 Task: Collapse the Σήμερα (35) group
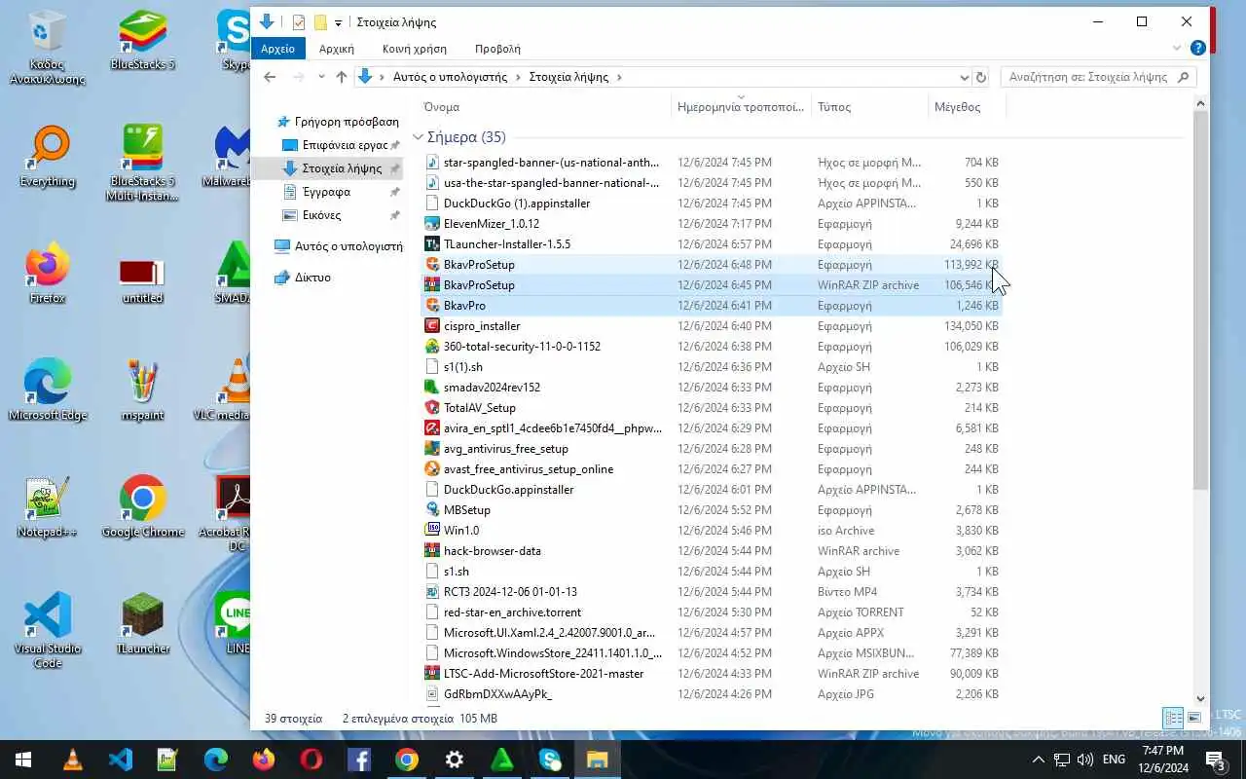pyautogui.click(x=418, y=137)
